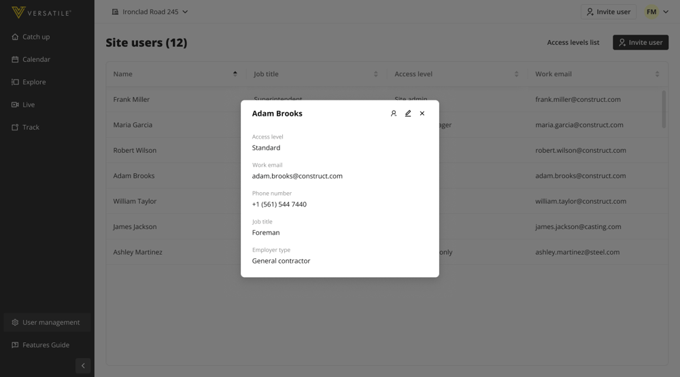Open the Access levels list link

click(x=573, y=42)
